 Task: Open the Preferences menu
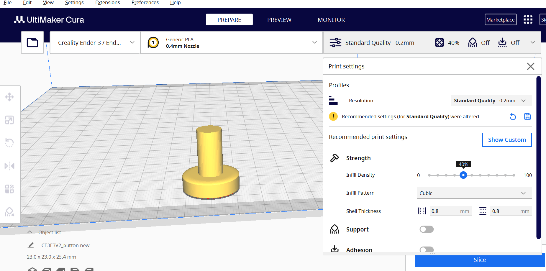point(145,3)
